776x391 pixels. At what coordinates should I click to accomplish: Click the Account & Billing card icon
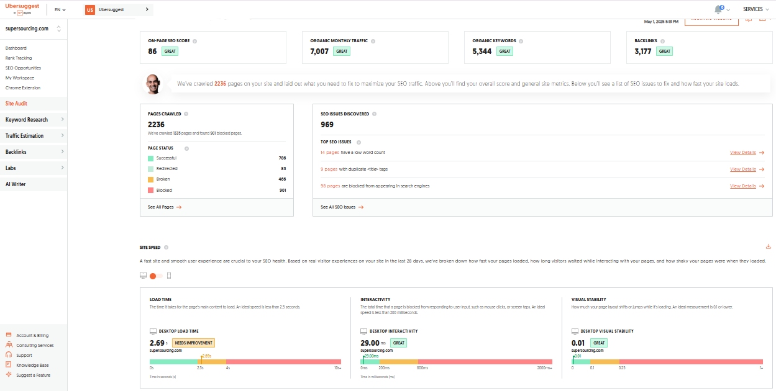pos(9,335)
